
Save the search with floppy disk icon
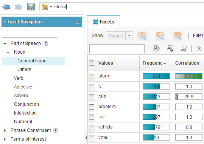31,7
